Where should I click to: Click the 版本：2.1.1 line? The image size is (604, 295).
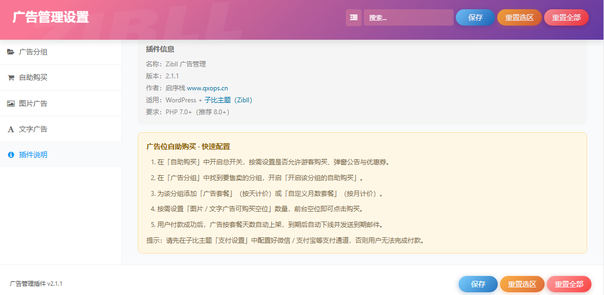click(x=162, y=76)
